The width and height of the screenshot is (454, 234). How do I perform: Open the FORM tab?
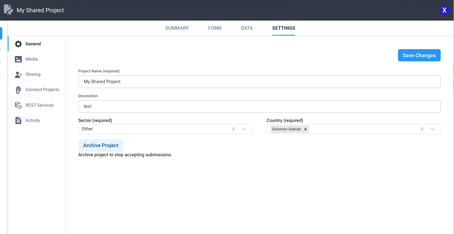[x=215, y=28]
